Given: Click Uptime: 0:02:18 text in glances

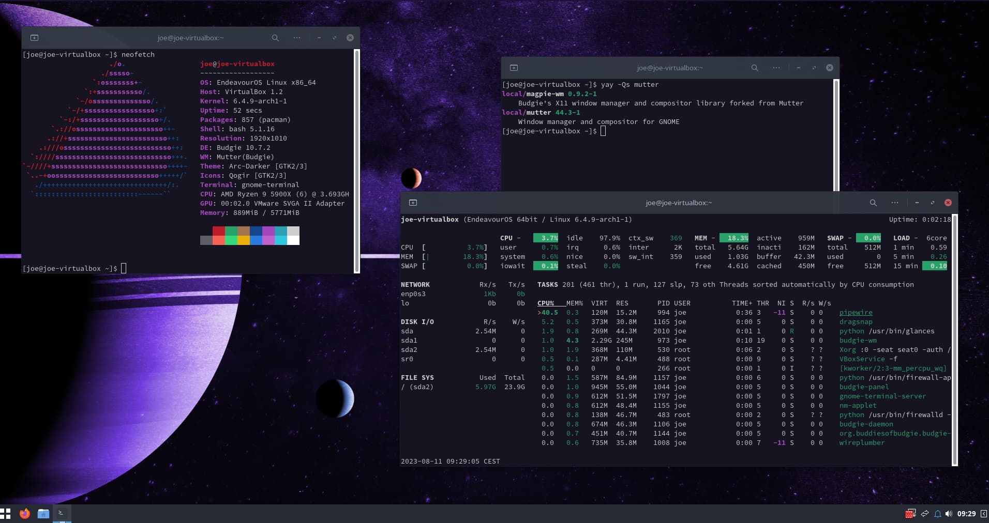Looking at the screenshot, I should click(920, 220).
